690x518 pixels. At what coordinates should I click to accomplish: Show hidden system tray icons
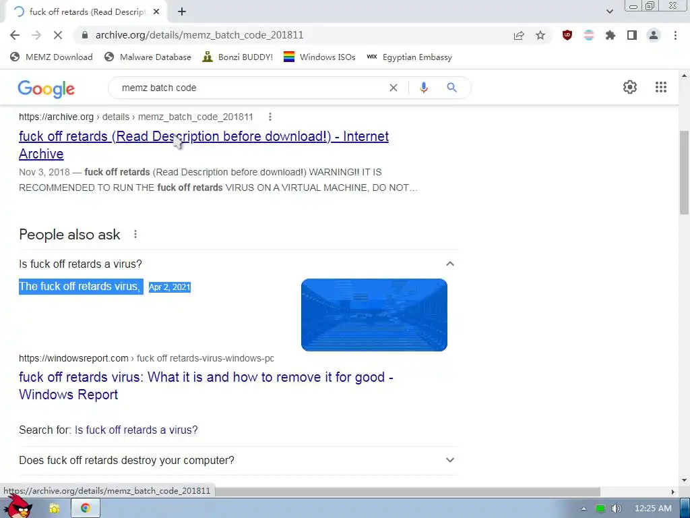pyautogui.click(x=584, y=509)
